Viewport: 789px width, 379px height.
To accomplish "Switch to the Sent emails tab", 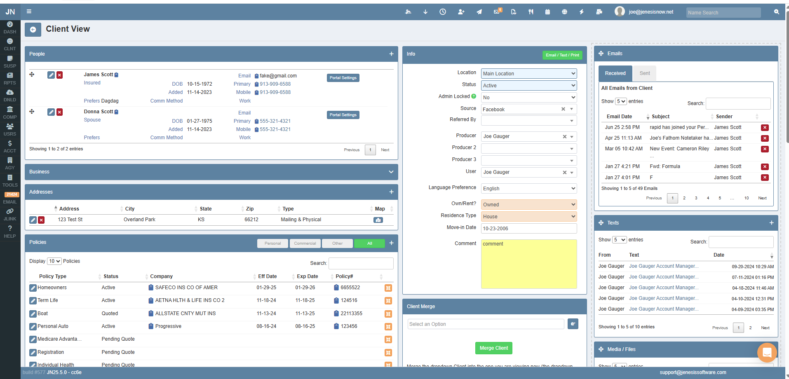I will (644, 73).
